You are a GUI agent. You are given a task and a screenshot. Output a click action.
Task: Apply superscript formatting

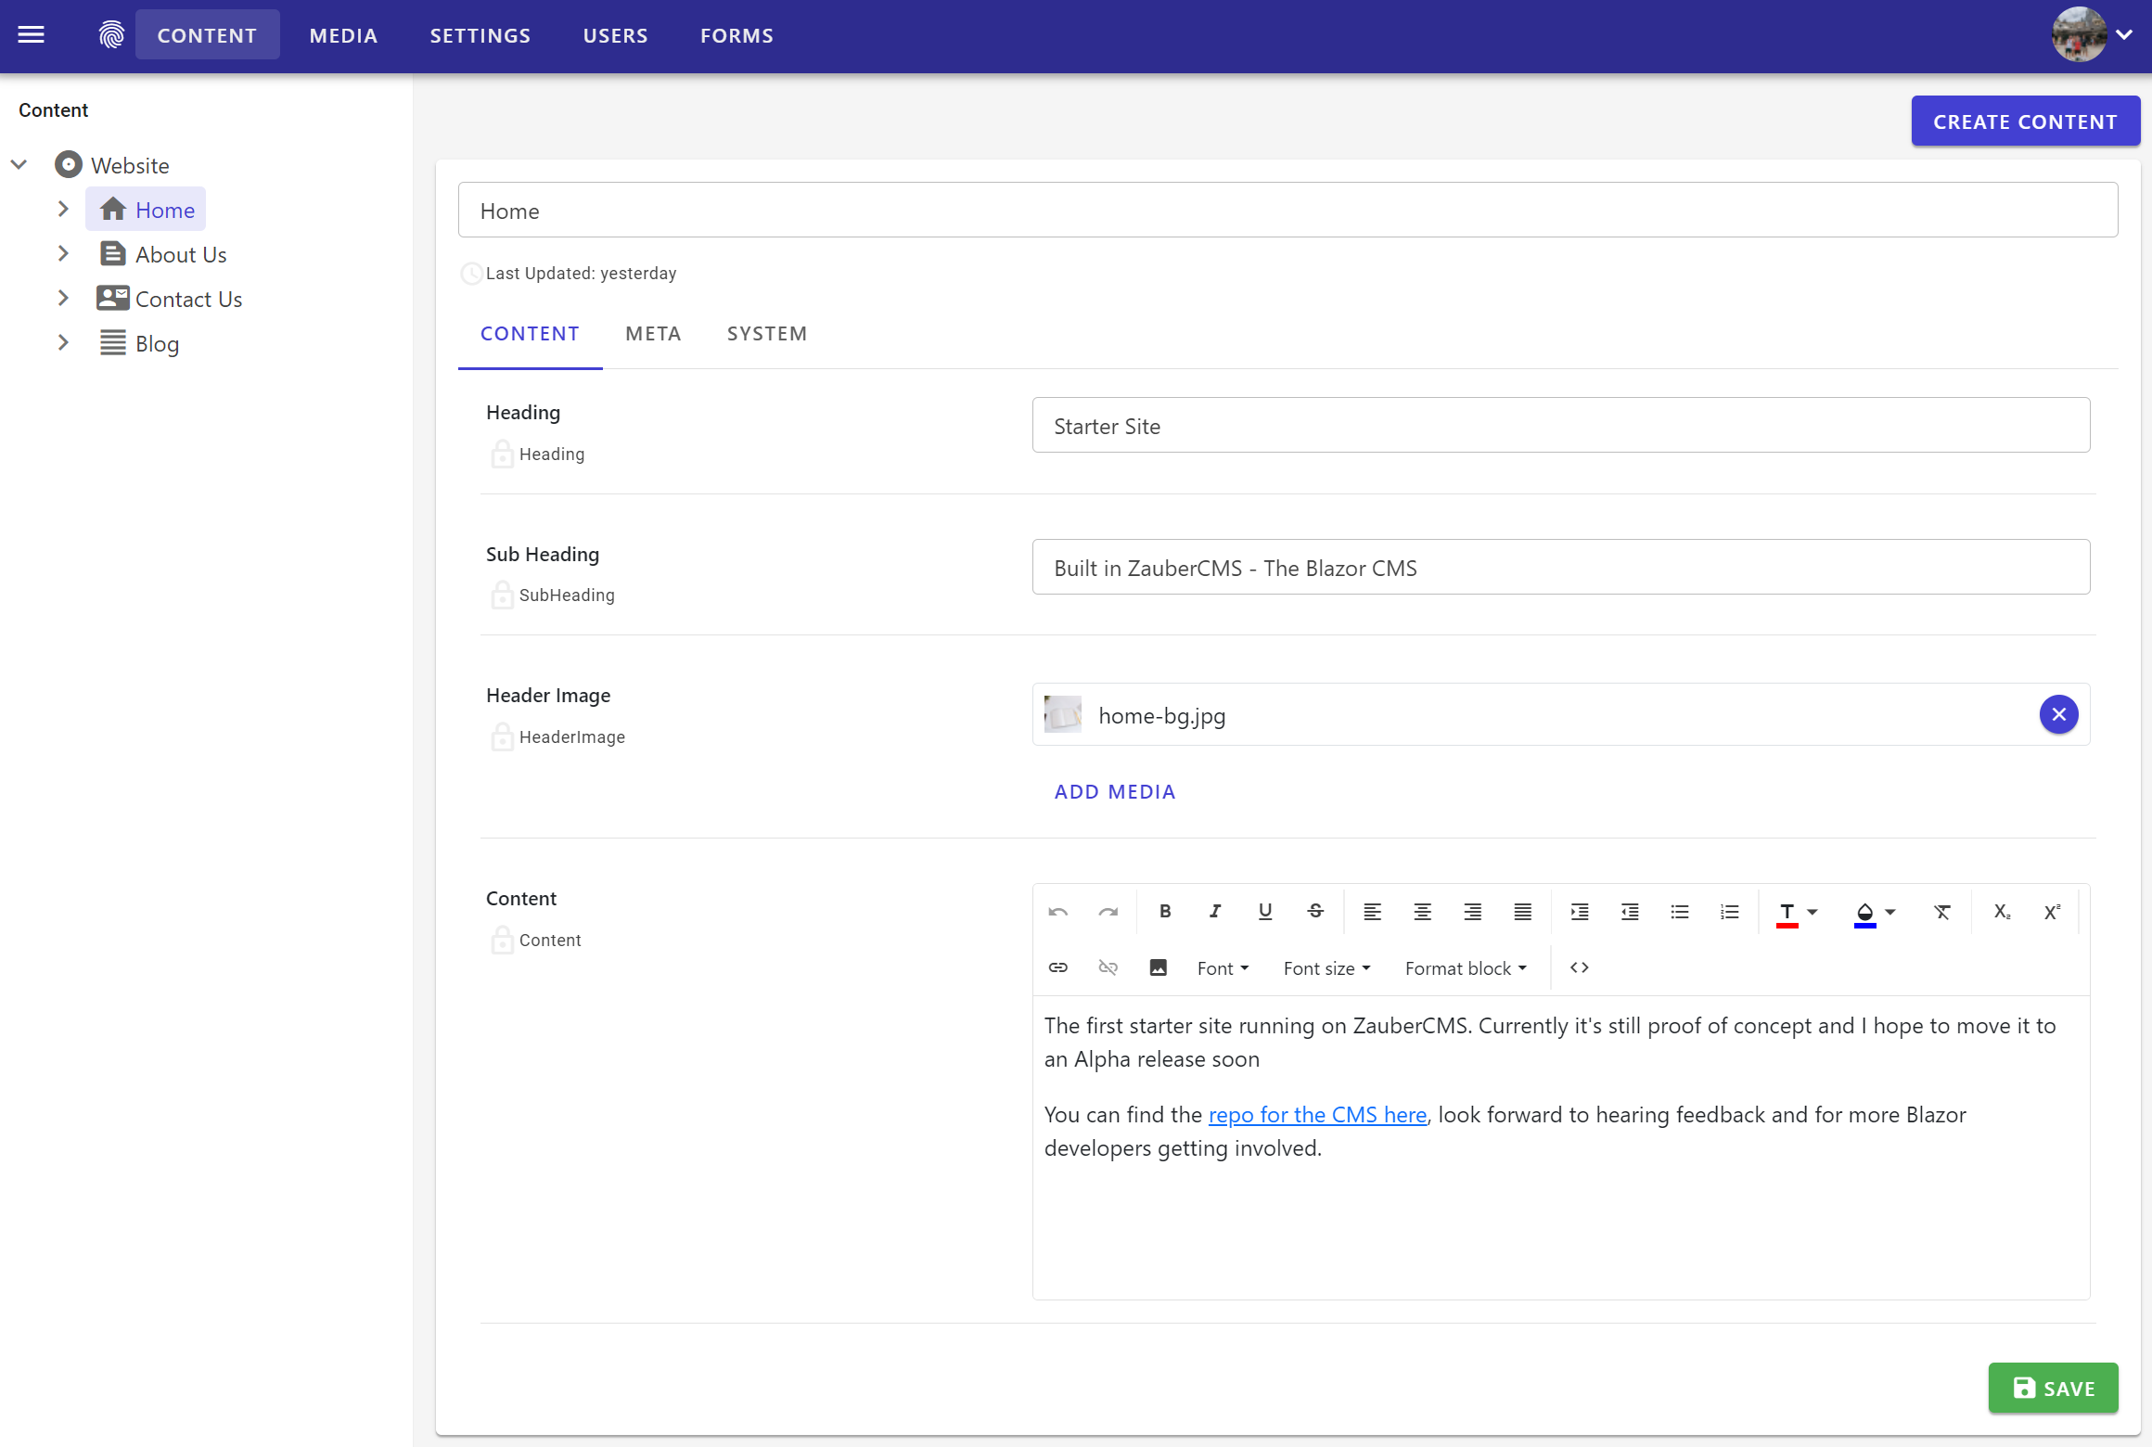(2053, 912)
